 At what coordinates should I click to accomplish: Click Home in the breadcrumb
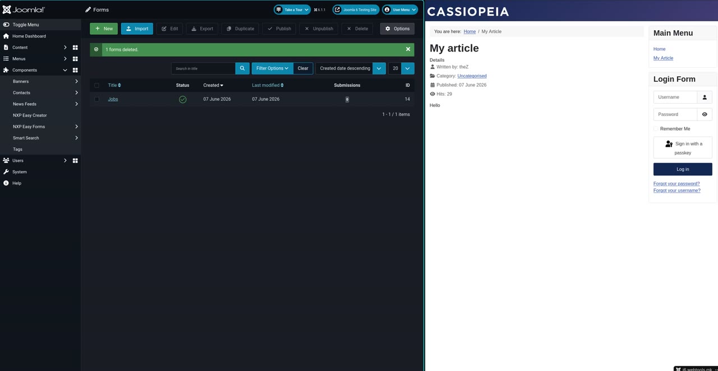point(470,31)
